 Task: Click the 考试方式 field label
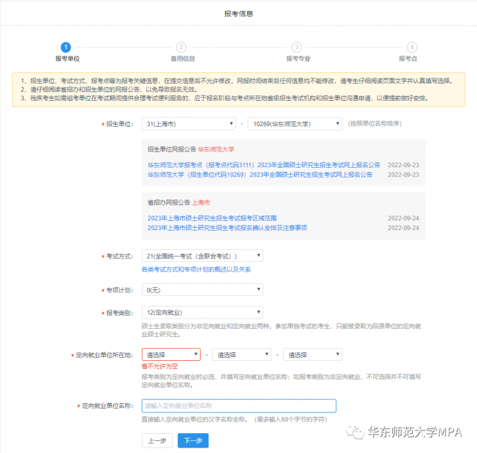click(119, 256)
